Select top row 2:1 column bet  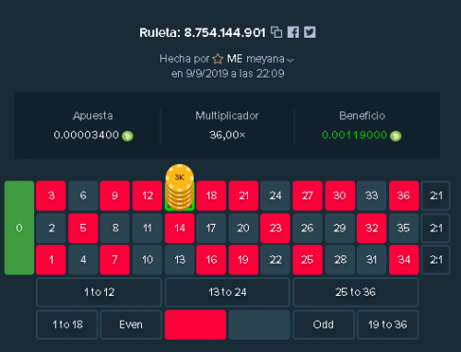click(436, 195)
